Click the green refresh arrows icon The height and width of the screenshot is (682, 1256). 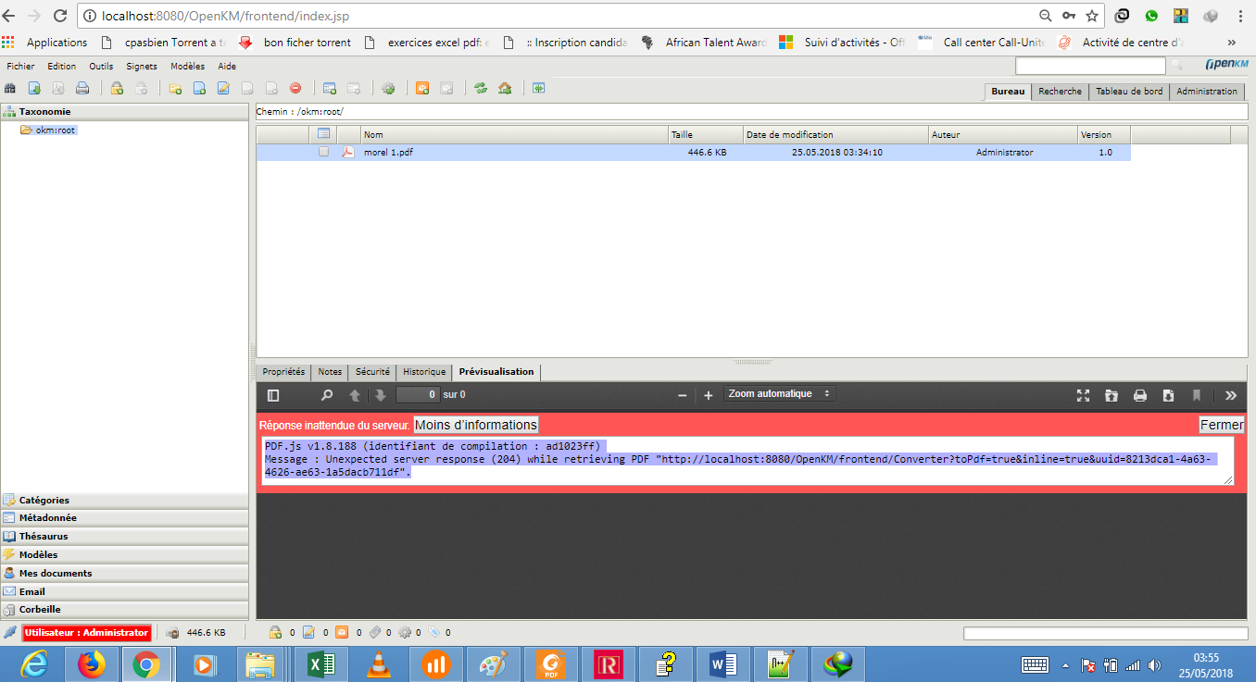click(480, 89)
